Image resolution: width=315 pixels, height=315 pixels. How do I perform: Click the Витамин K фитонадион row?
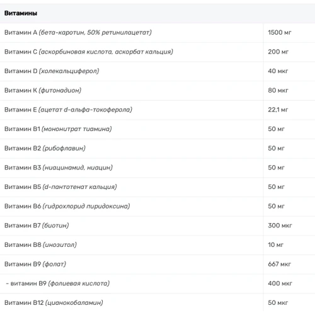(157, 91)
